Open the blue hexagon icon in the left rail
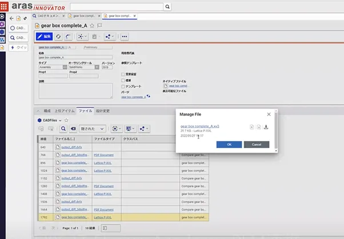344x239 pixels. click(2, 32)
